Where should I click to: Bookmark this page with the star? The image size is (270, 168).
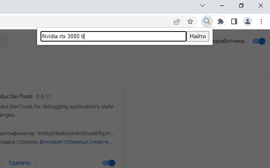coord(190,21)
